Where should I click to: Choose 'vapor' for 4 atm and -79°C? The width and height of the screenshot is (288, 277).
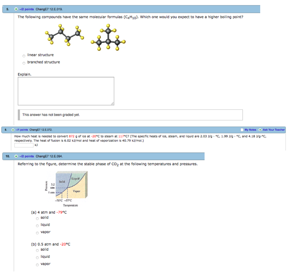point(37,233)
